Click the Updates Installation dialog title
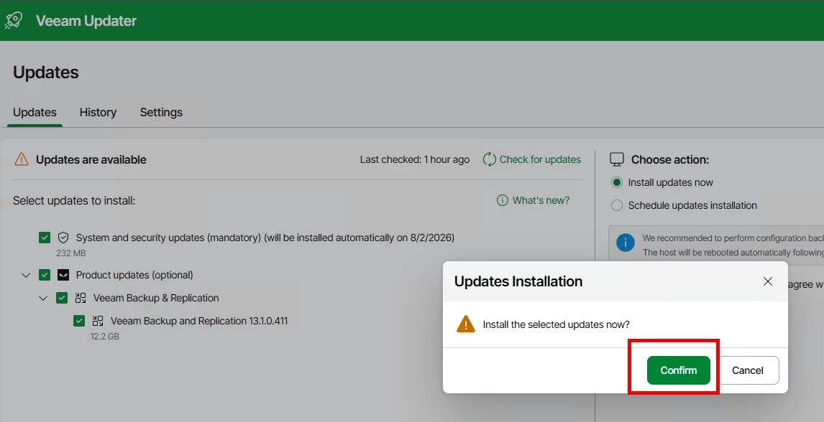 point(518,281)
